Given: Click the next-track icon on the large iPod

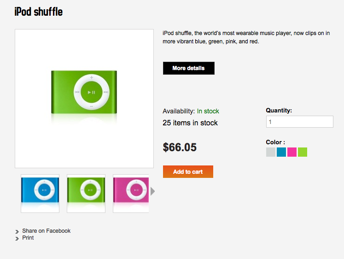Looking at the screenshot, I should point(106,92).
